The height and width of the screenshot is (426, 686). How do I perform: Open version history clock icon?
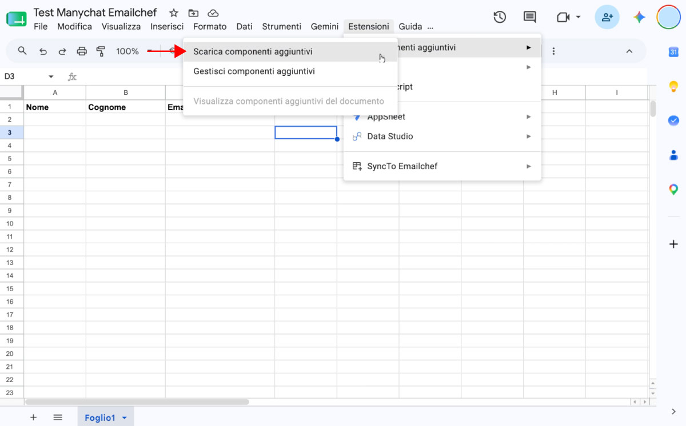[500, 17]
